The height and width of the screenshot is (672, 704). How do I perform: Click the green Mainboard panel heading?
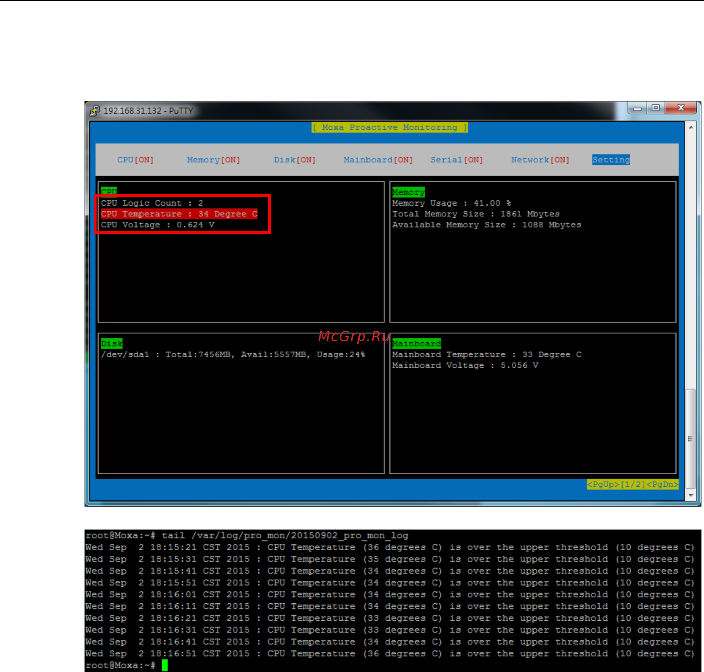[x=416, y=343]
